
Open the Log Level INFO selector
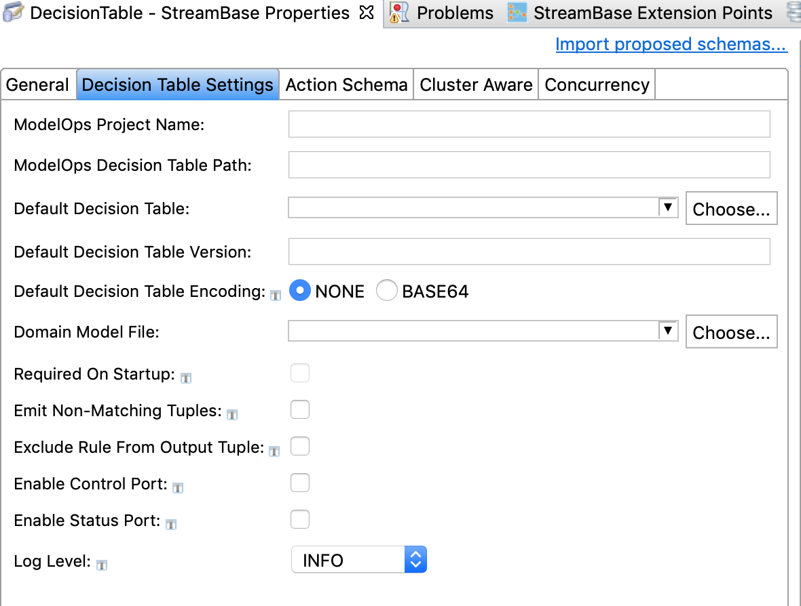359,560
